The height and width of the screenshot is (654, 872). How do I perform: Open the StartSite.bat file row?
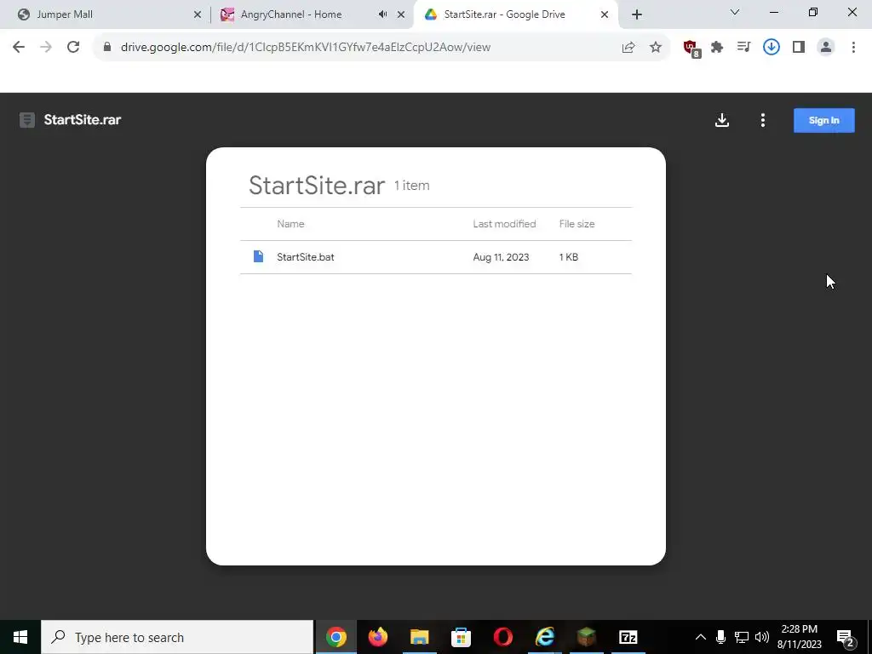point(436,257)
